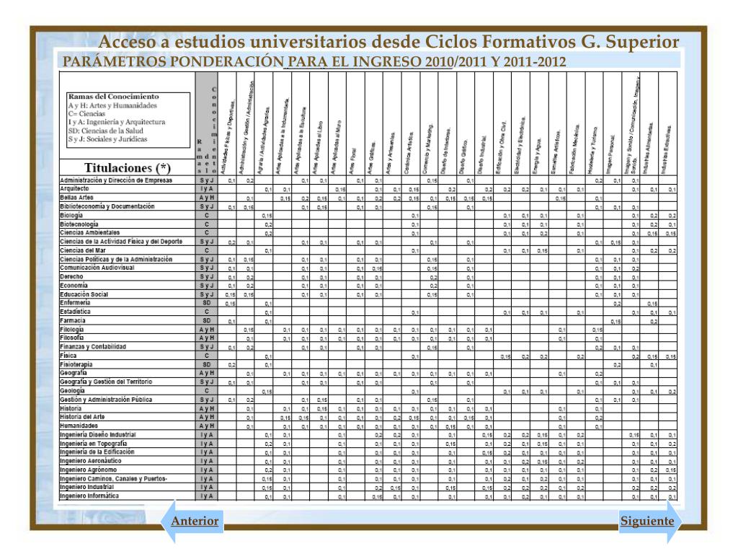Viewport: 738px width, 554px height.
Task: Select the Biotecnología row name
Action: [x=79, y=224]
